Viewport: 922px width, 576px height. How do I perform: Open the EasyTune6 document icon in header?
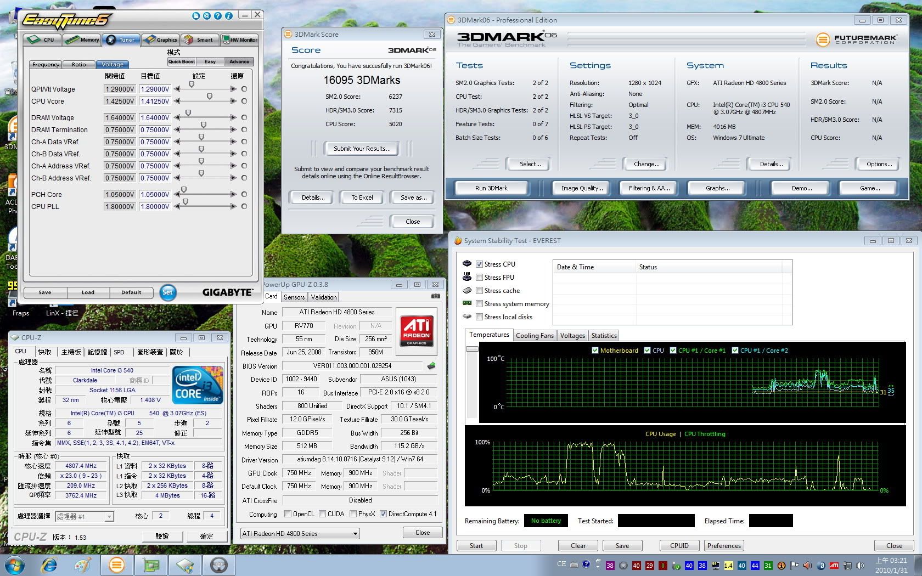pyautogui.click(x=196, y=16)
